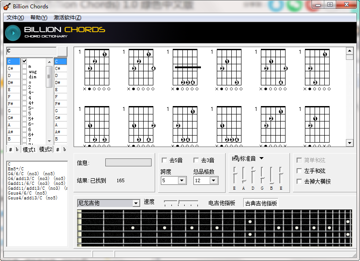Open the 跨度 dropdown
Image resolution: width=360 pixels, height=261 pixels.
pos(182,180)
